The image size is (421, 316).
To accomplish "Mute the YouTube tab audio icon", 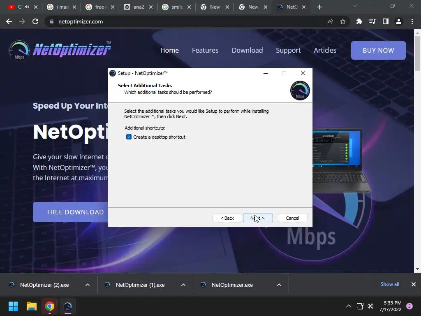I will [x=27, y=7].
